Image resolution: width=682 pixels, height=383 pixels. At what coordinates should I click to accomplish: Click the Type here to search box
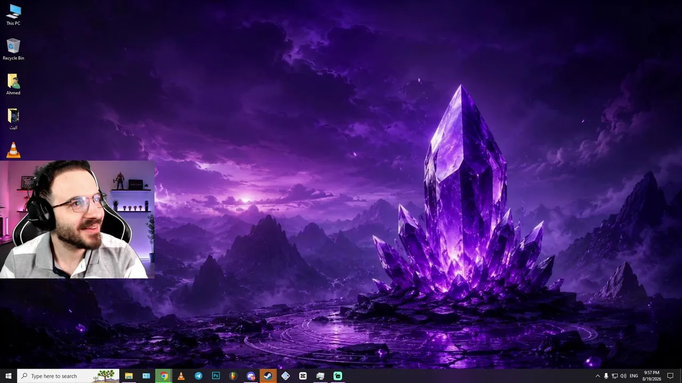68,376
